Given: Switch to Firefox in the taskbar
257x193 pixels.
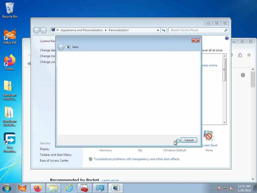Looking at the screenshot, I should coord(38,188).
